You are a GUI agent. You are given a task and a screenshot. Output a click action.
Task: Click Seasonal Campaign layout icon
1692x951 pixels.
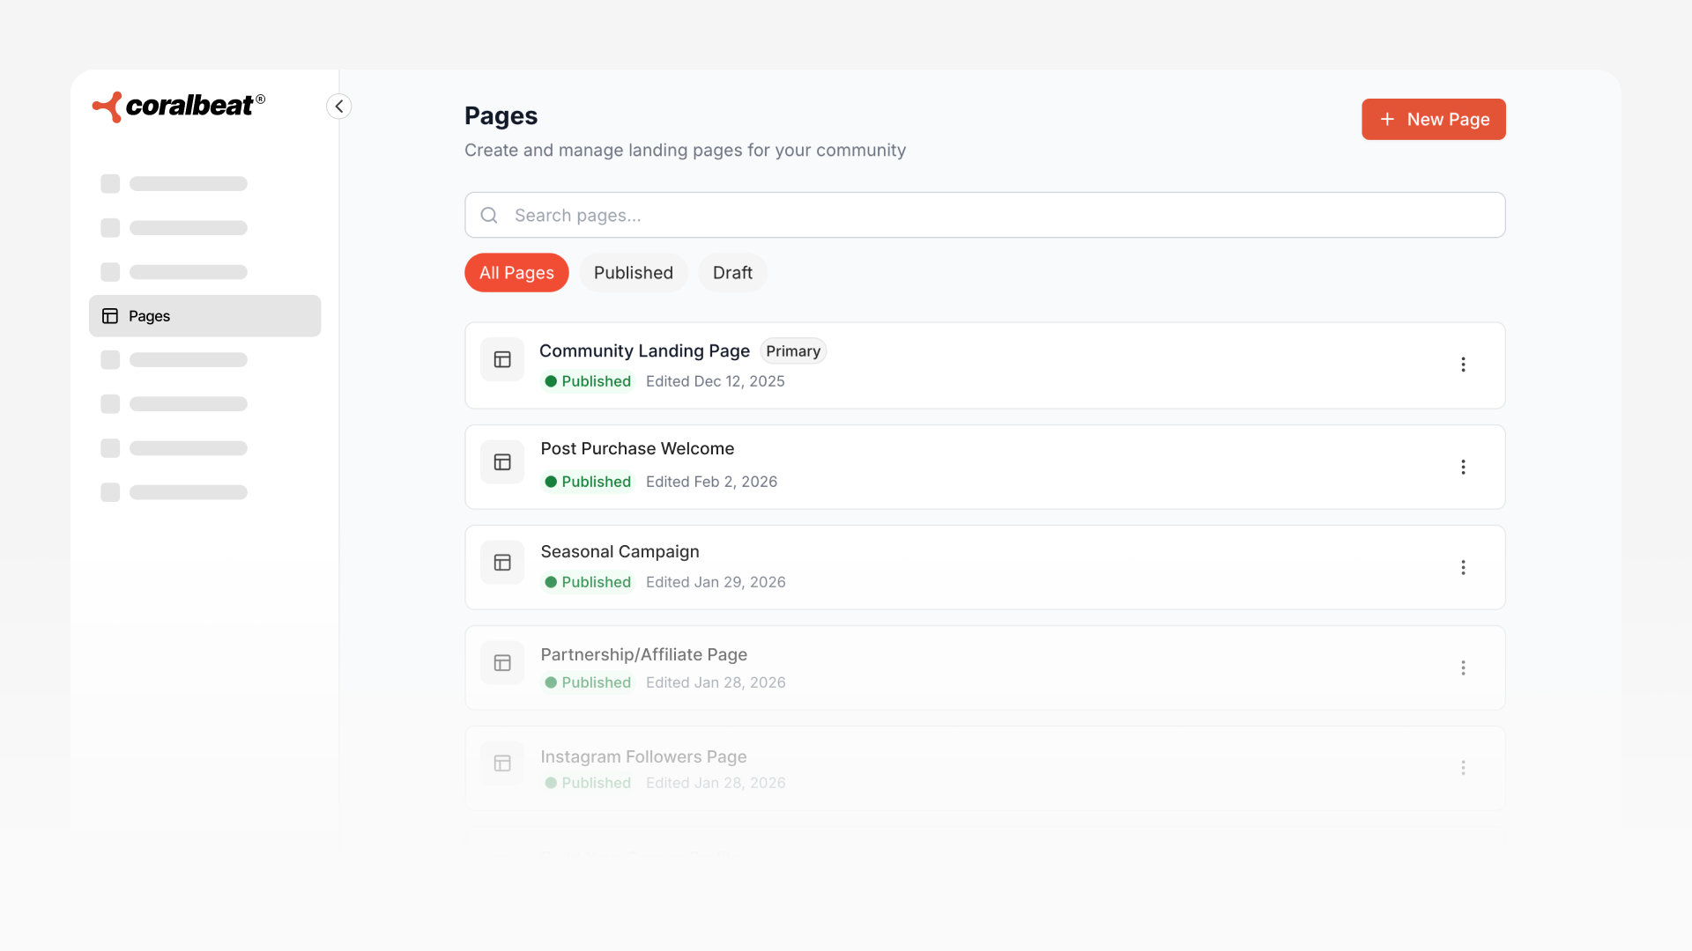click(502, 563)
